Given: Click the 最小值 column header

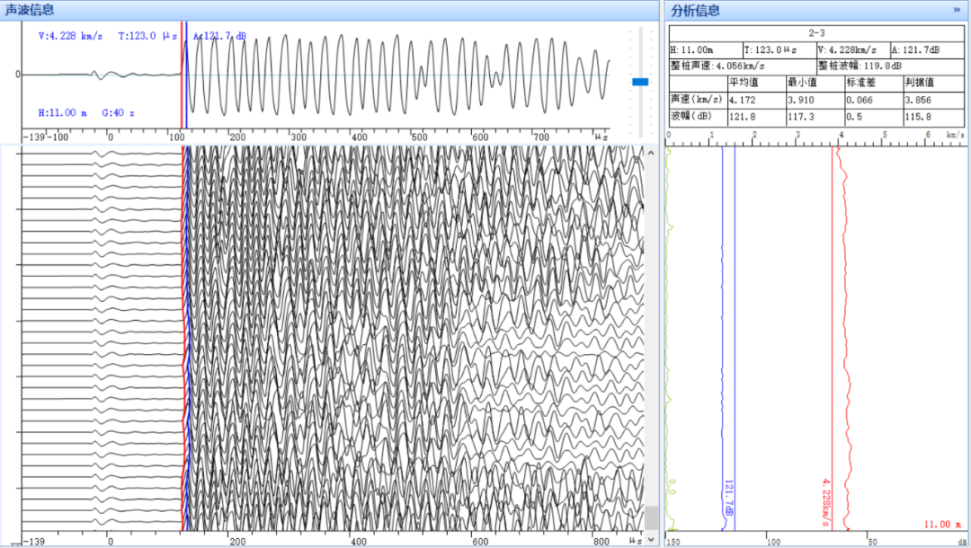Looking at the screenshot, I should (815, 83).
